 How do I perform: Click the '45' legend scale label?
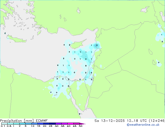[x=74, y=126]
